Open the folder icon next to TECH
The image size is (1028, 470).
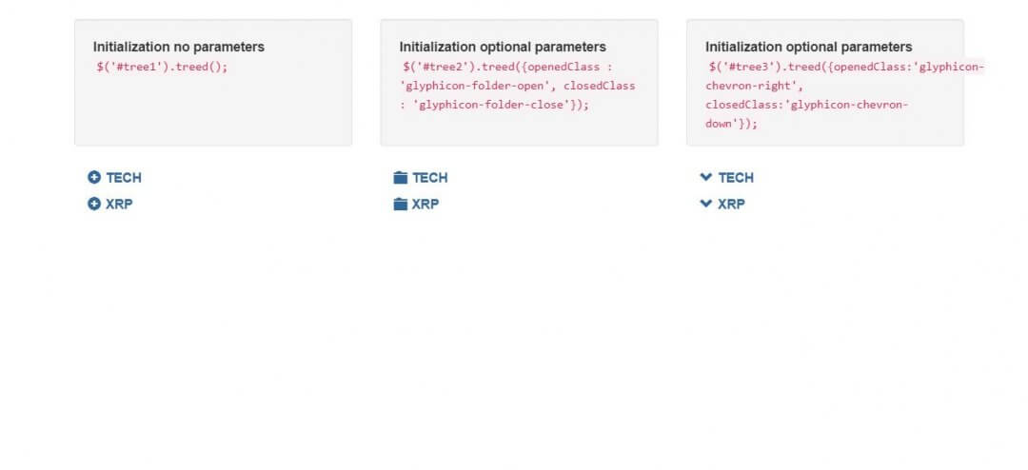pyautogui.click(x=401, y=178)
